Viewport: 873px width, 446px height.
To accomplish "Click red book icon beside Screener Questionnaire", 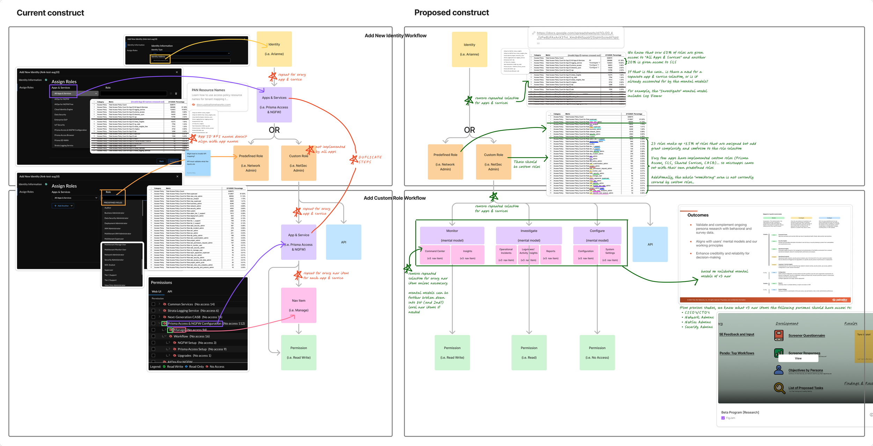I will [x=779, y=335].
